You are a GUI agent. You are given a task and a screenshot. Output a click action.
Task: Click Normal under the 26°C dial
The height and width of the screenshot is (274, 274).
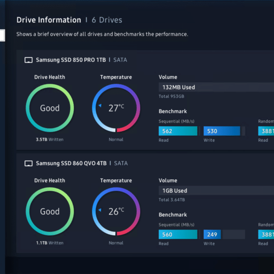click(116, 243)
